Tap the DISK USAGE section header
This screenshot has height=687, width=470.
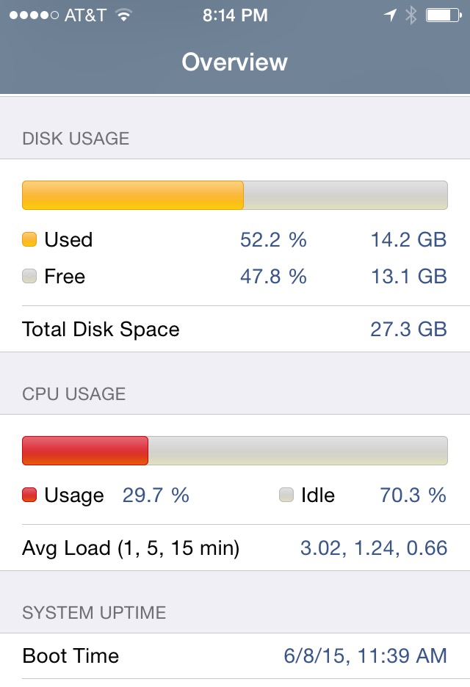pos(76,139)
